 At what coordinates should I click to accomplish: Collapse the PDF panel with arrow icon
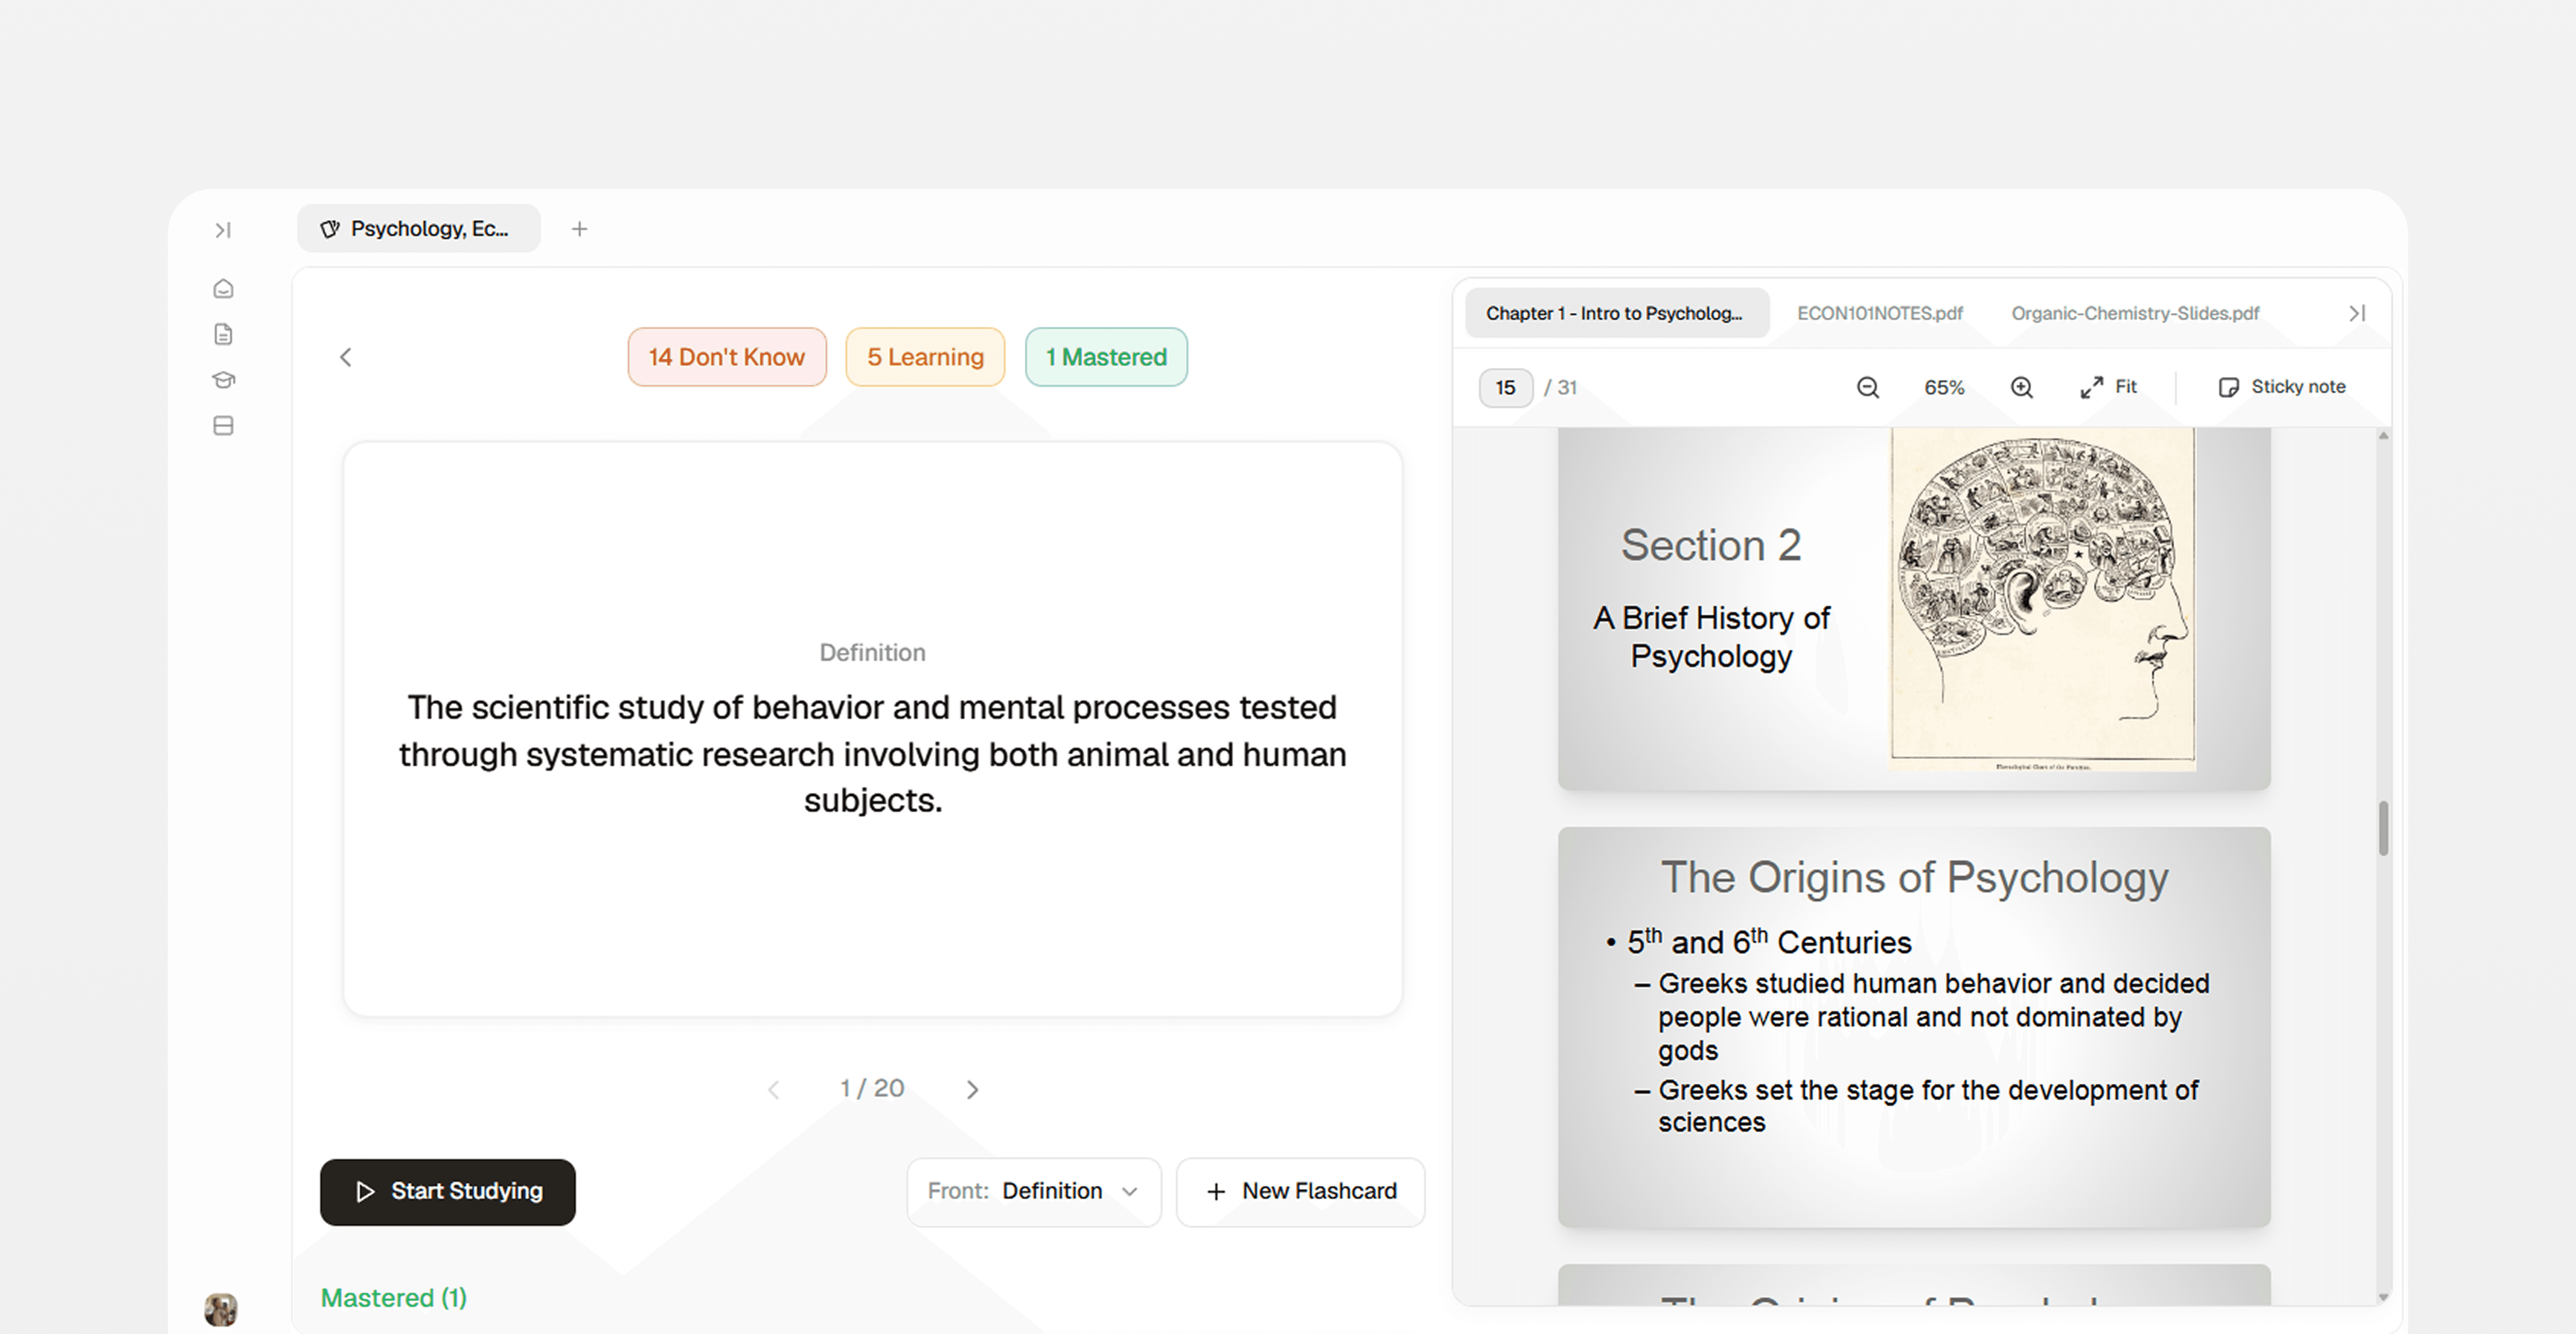2357,313
